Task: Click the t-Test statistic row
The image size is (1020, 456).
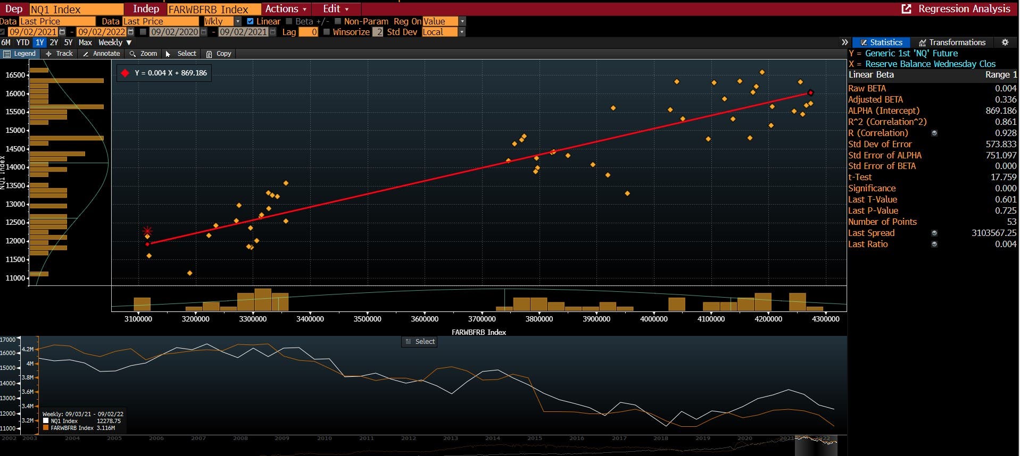Action: pyautogui.click(x=932, y=177)
